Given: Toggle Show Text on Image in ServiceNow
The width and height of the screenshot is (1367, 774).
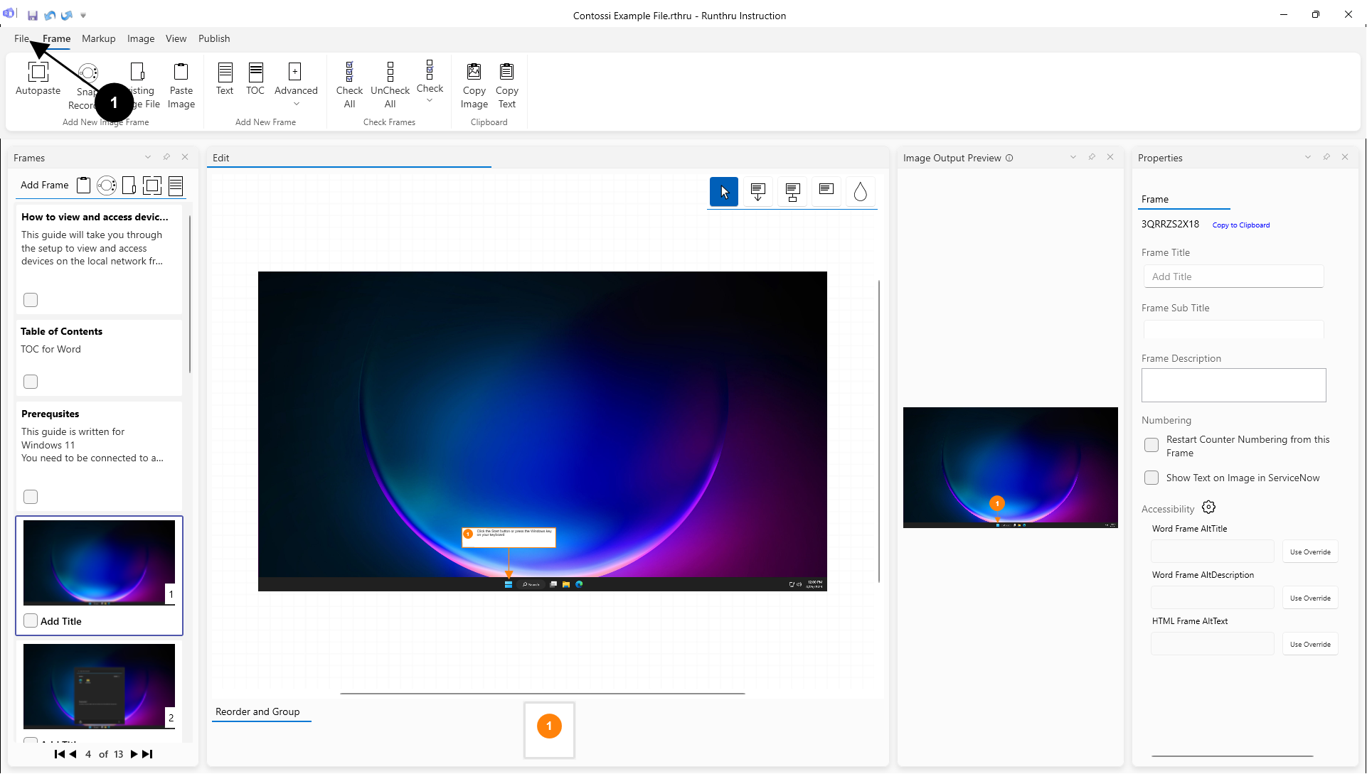Looking at the screenshot, I should 1151,478.
